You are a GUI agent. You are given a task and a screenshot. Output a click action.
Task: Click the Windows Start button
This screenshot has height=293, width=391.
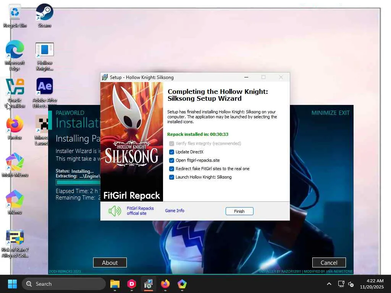click(x=12, y=284)
